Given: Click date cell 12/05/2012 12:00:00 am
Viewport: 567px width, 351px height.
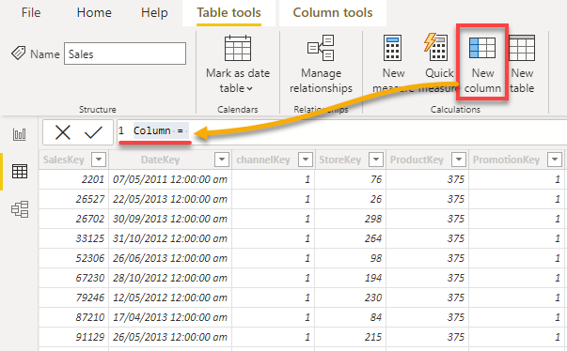Looking at the screenshot, I should pyautogui.click(x=170, y=298).
